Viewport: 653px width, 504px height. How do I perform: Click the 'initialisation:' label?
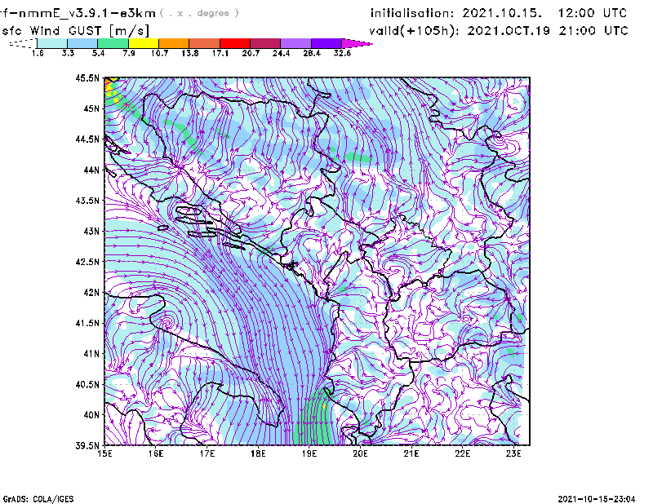(412, 13)
